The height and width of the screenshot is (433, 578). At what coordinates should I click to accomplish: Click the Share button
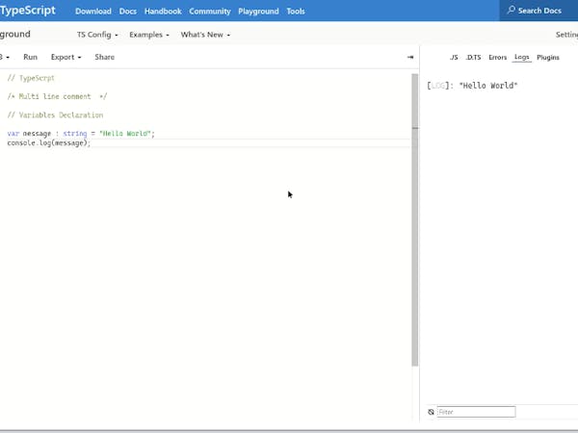pyautogui.click(x=105, y=57)
